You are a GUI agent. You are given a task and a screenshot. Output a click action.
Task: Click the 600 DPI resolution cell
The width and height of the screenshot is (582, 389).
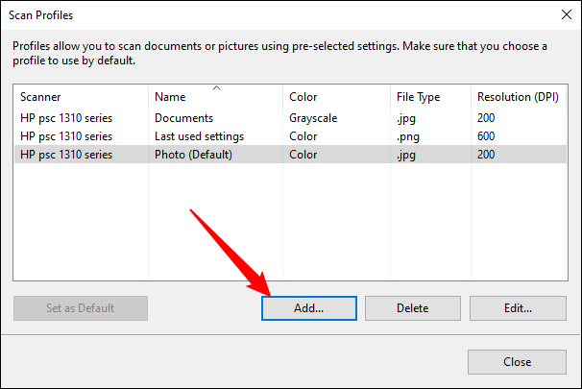(488, 136)
